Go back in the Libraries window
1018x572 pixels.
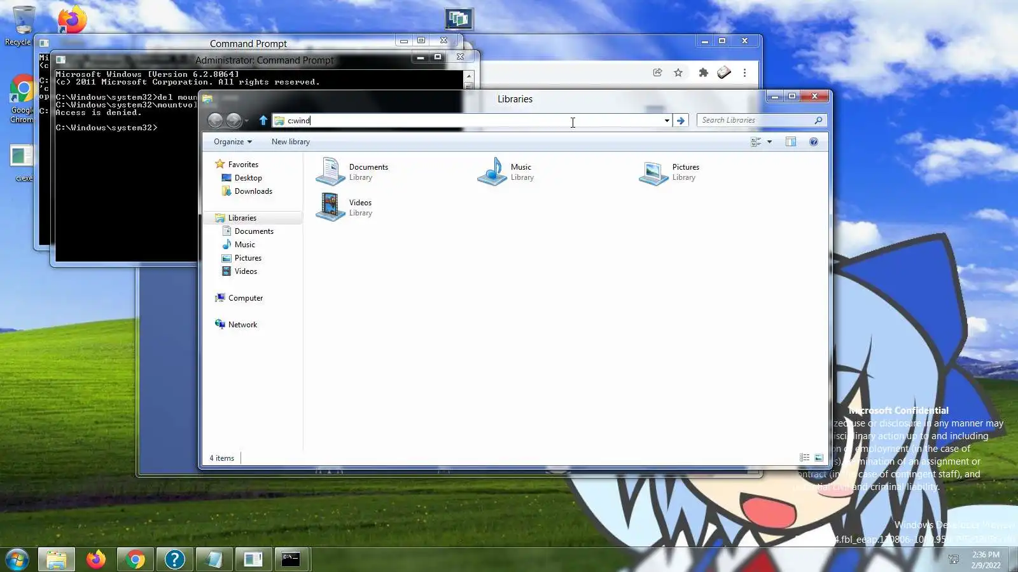(x=215, y=120)
